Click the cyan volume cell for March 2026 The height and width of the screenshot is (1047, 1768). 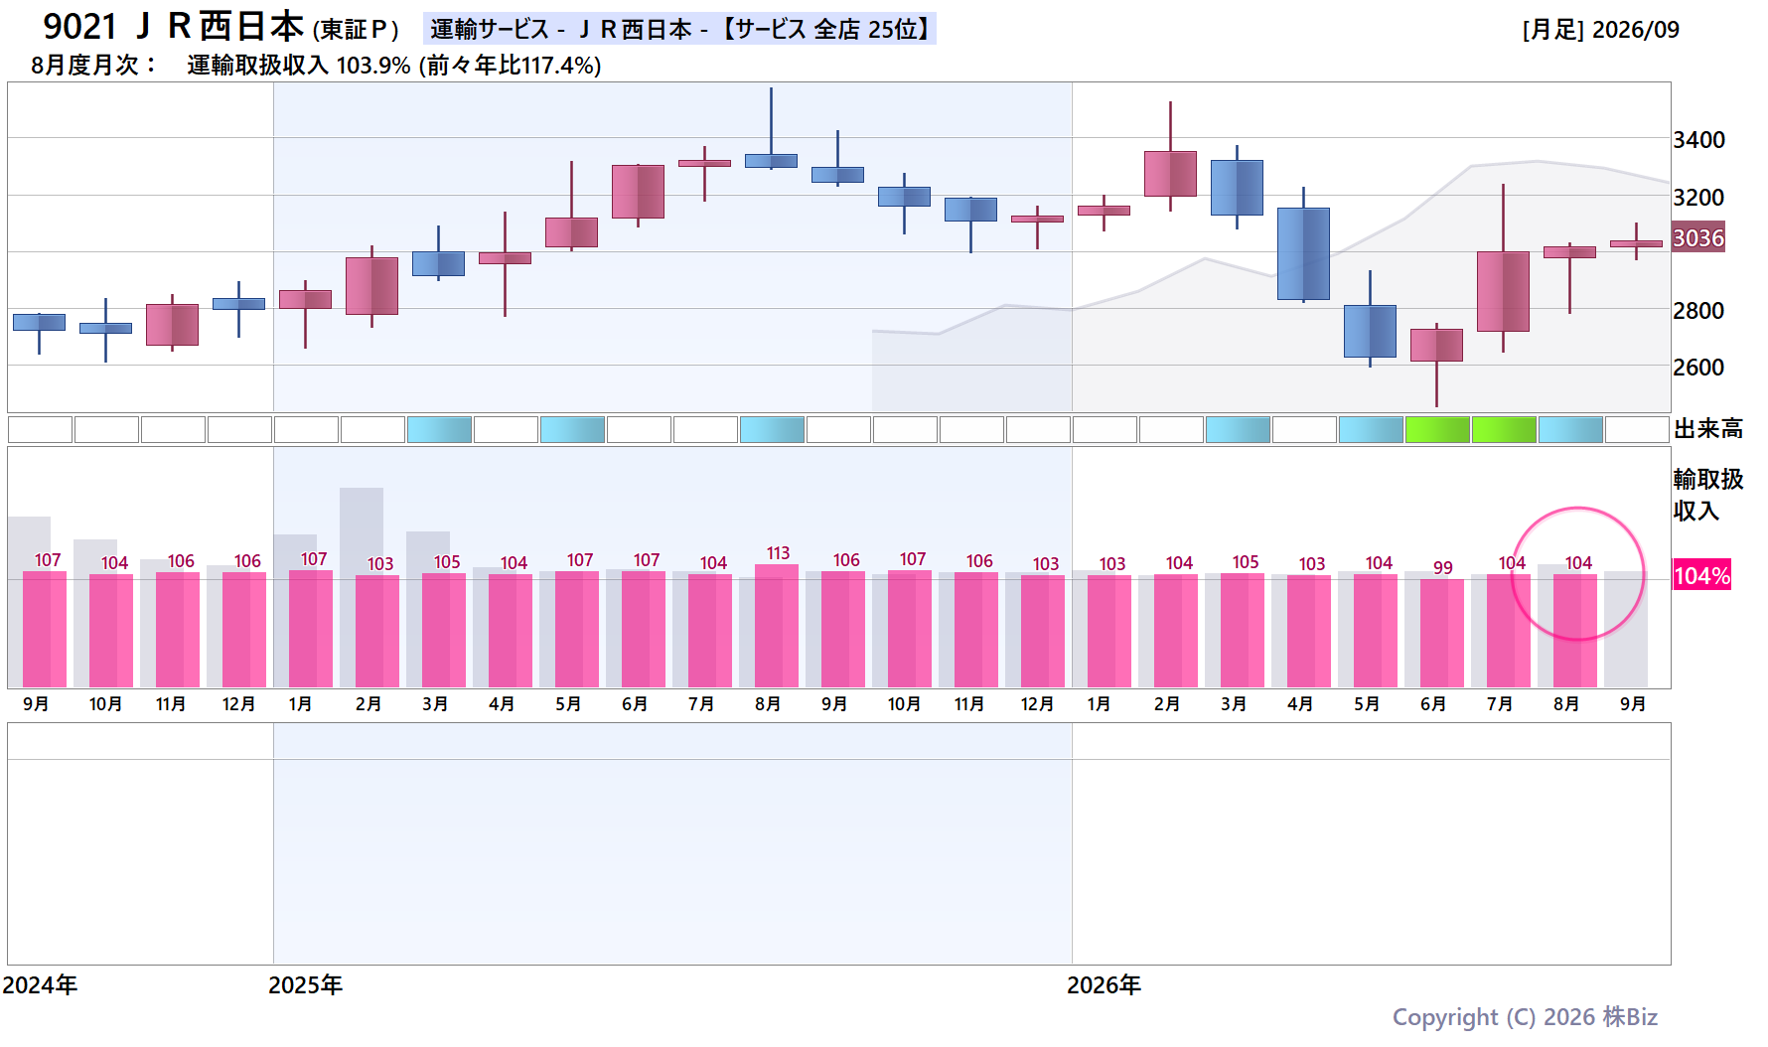point(1238,430)
